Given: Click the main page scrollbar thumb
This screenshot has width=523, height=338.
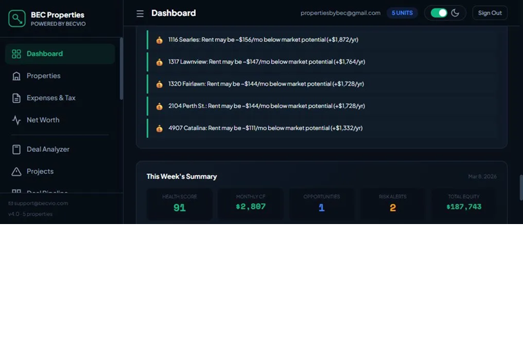Looking at the screenshot, I should (521, 187).
